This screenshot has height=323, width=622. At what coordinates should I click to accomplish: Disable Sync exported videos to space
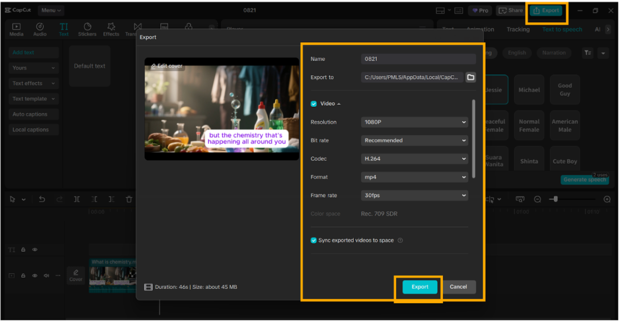point(314,240)
